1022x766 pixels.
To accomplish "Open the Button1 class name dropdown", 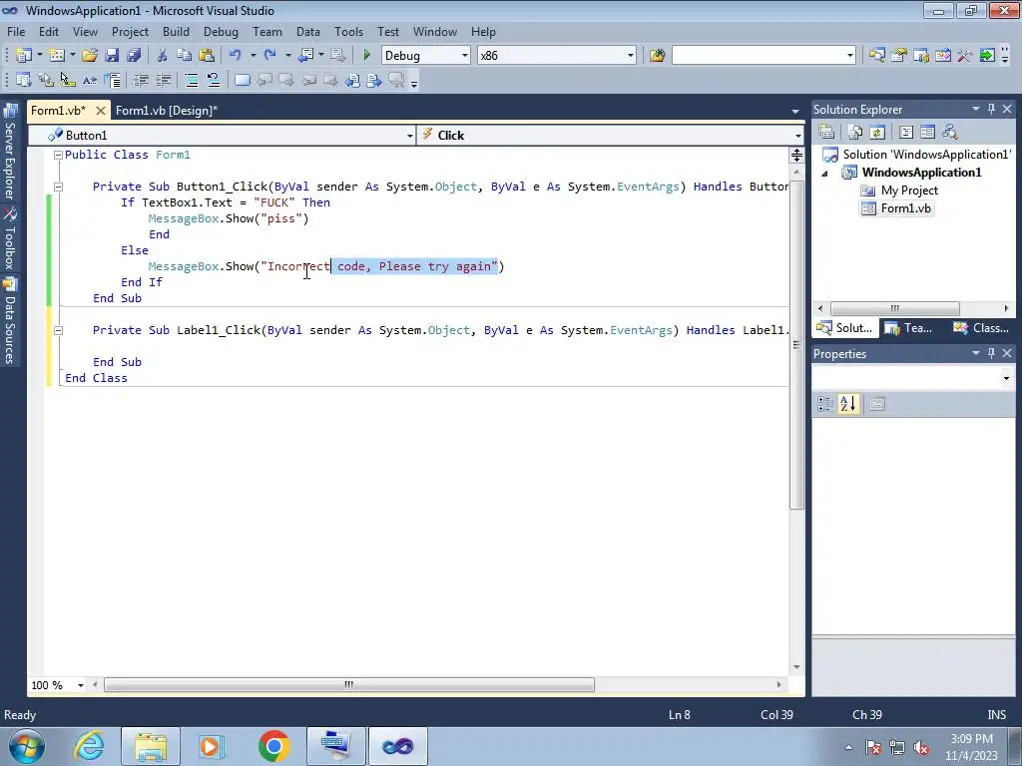I will [410, 136].
